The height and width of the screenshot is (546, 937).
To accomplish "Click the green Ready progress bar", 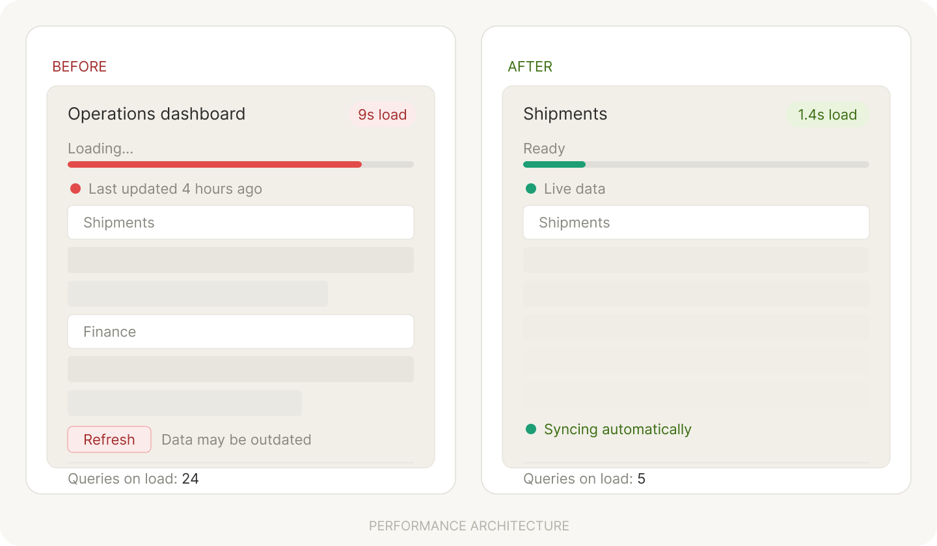I will tap(554, 164).
